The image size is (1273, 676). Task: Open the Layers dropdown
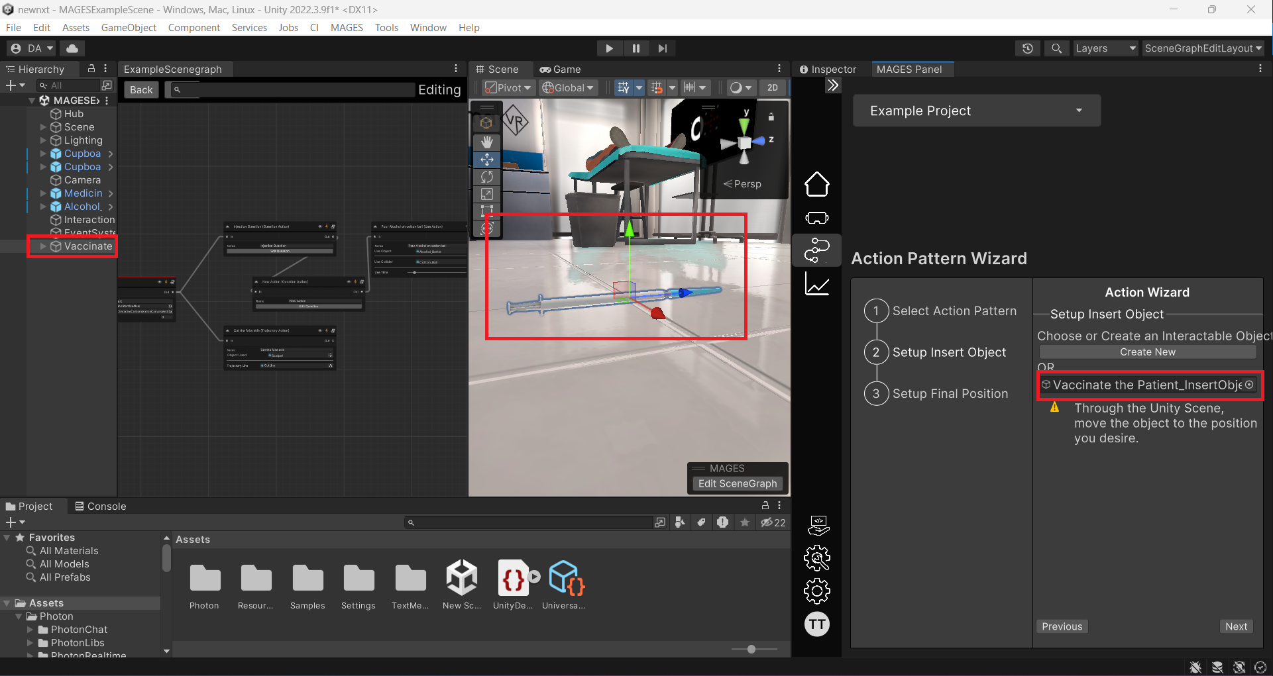point(1105,48)
